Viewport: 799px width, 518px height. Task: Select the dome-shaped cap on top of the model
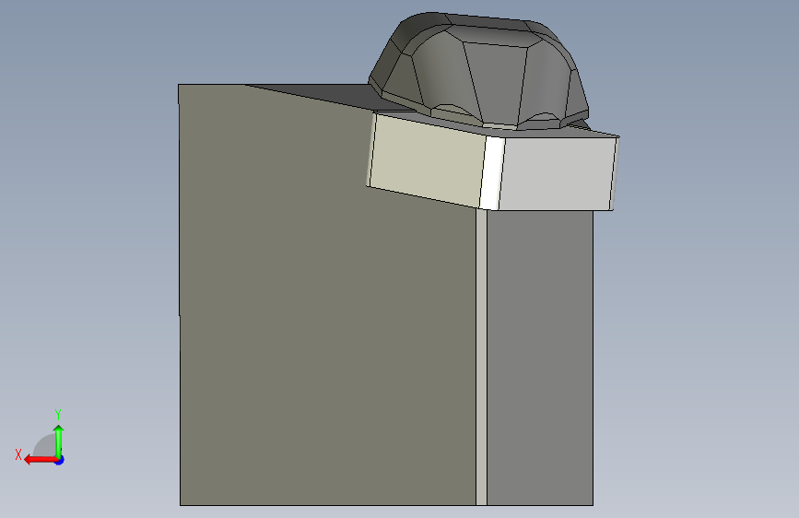point(479,71)
